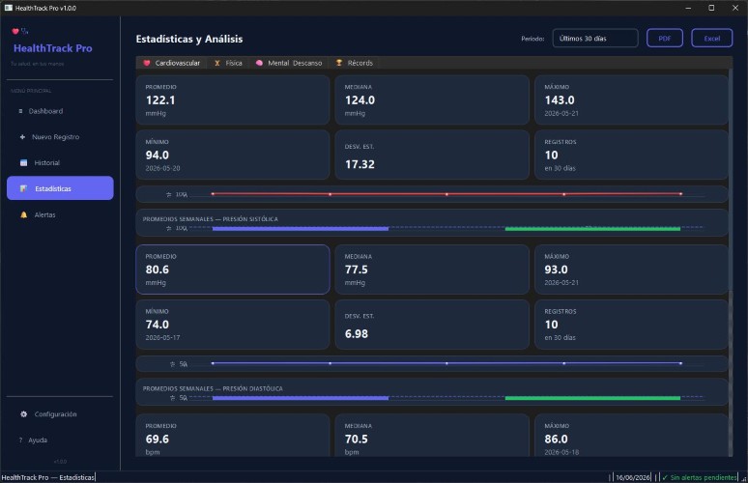
Task: Click the Mediana card showing 124.0
Action: pyautogui.click(x=432, y=99)
